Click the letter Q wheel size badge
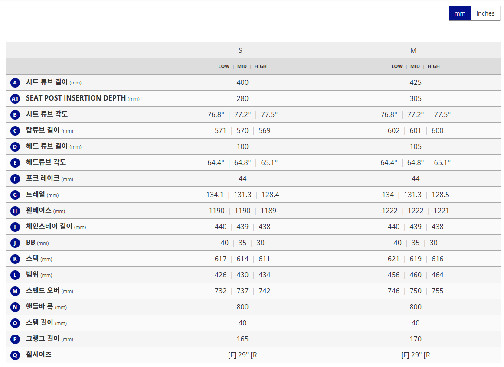Viewport: 504px width, 367px height. pos(15,355)
